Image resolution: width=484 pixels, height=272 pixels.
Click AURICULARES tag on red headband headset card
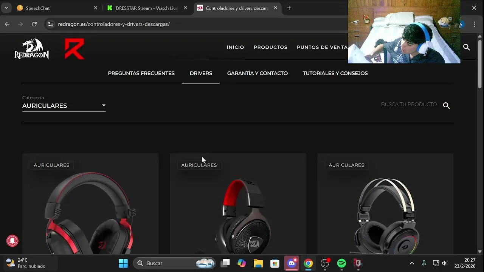199,165
